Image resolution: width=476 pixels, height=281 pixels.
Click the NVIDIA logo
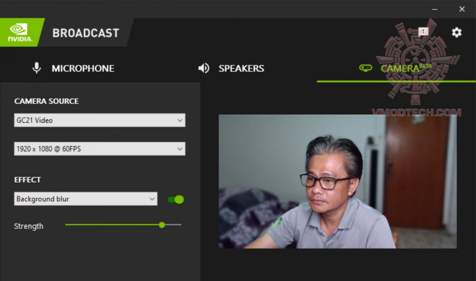click(20, 33)
